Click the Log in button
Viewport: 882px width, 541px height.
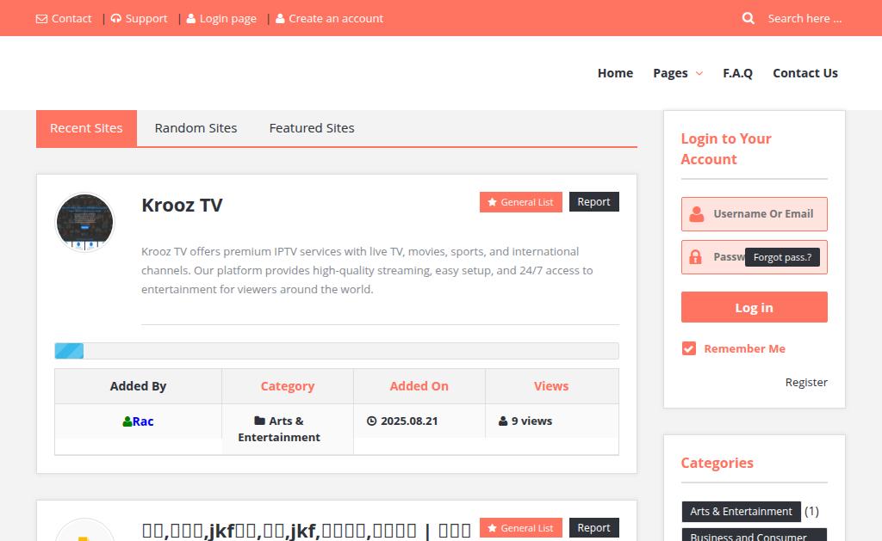[755, 307]
